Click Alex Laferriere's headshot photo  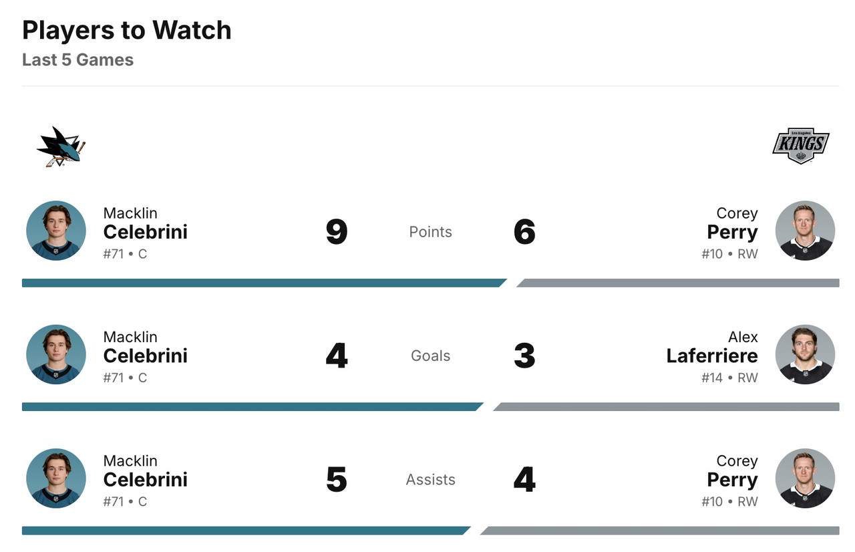point(805,355)
